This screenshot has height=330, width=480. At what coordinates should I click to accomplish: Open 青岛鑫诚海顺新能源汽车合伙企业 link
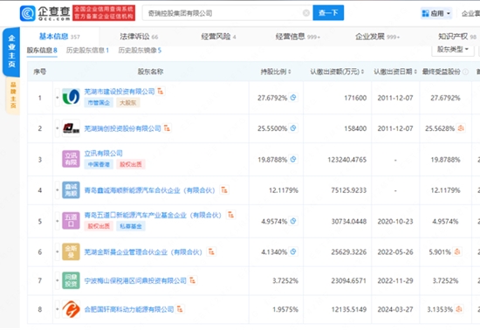[x=150, y=190]
